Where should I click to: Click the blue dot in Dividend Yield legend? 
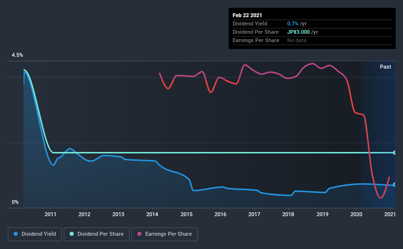coord(17,234)
